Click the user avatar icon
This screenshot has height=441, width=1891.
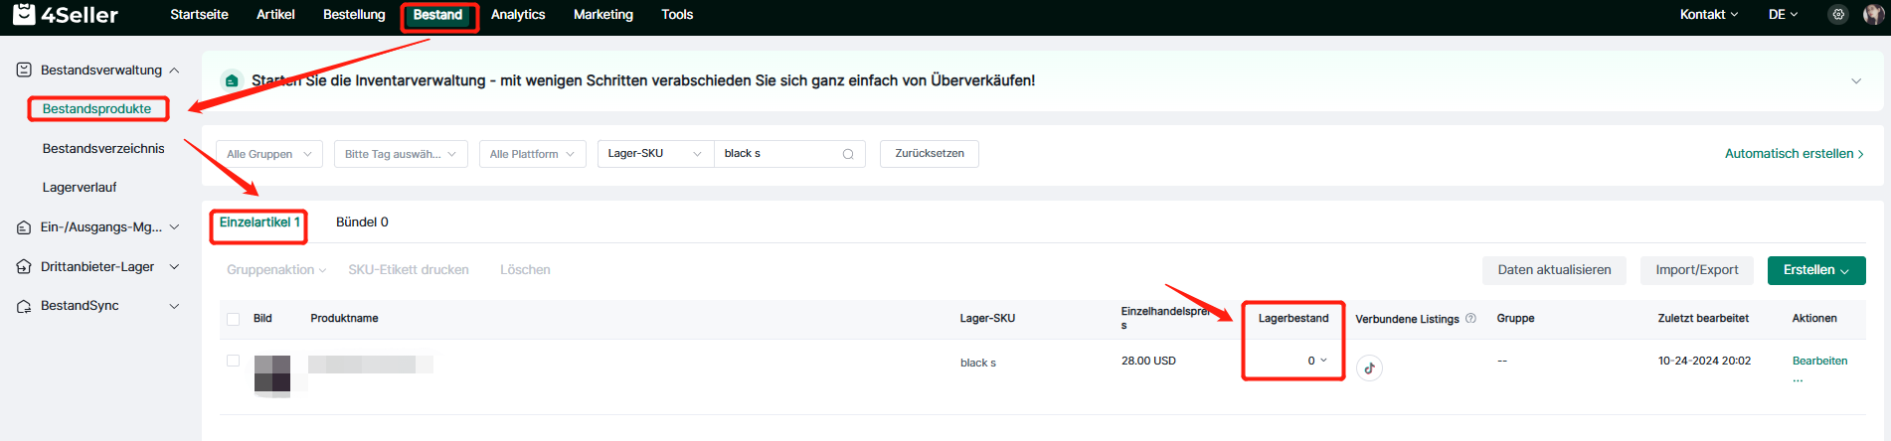(x=1873, y=15)
